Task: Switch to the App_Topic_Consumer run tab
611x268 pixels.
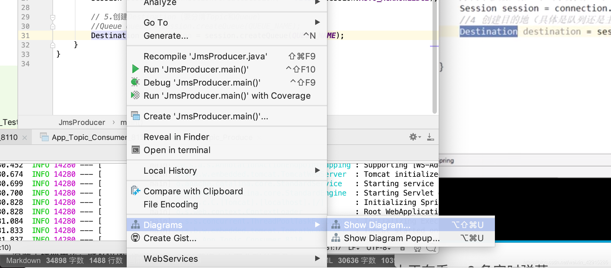Action: (x=89, y=137)
